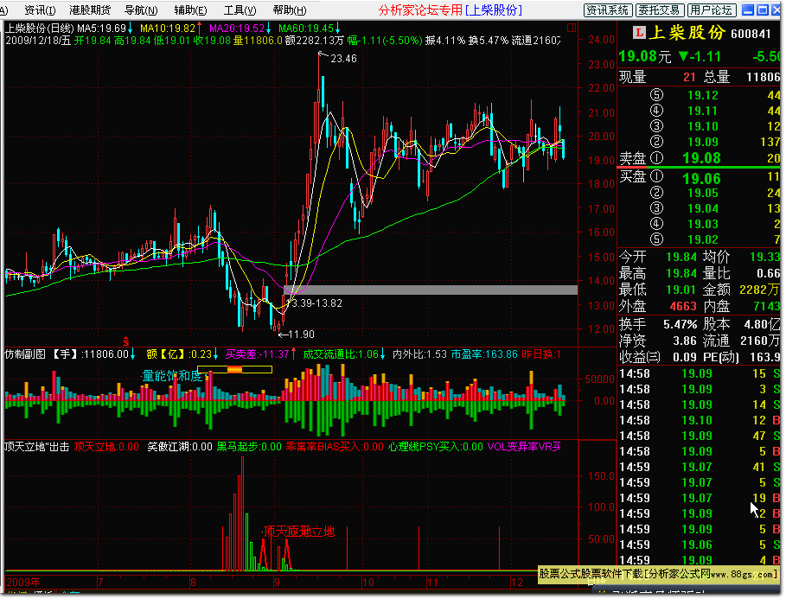This screenshot has width=786, height=599.
Task: Click the 外盘 value 4663
Action: point(683,306)
